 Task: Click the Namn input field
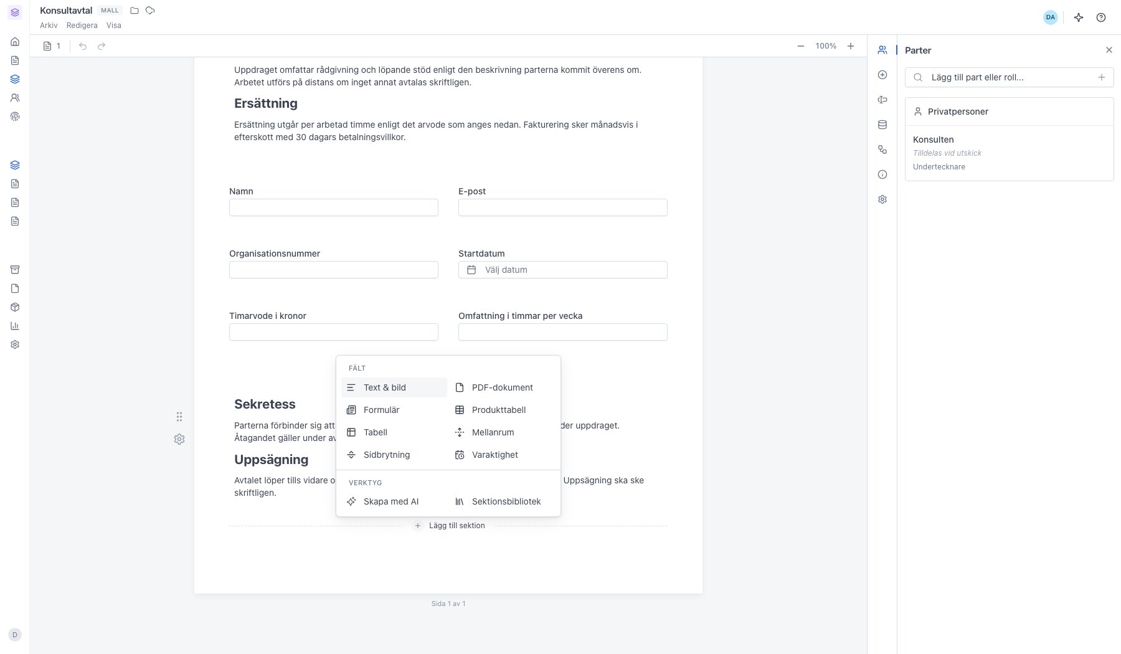click(x=334, y=207)
